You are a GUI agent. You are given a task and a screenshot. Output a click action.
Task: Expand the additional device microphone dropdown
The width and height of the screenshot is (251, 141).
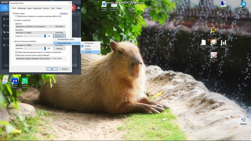coord(34,45)
